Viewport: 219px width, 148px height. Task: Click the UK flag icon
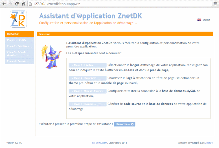click(x=199, y=20)
